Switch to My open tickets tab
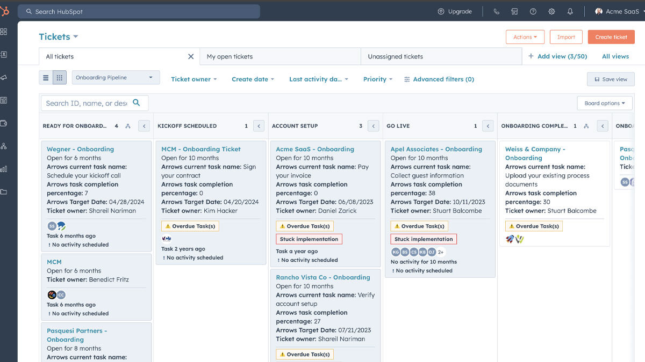Screen dimensions: 645x362 click(x=280, y=56)
